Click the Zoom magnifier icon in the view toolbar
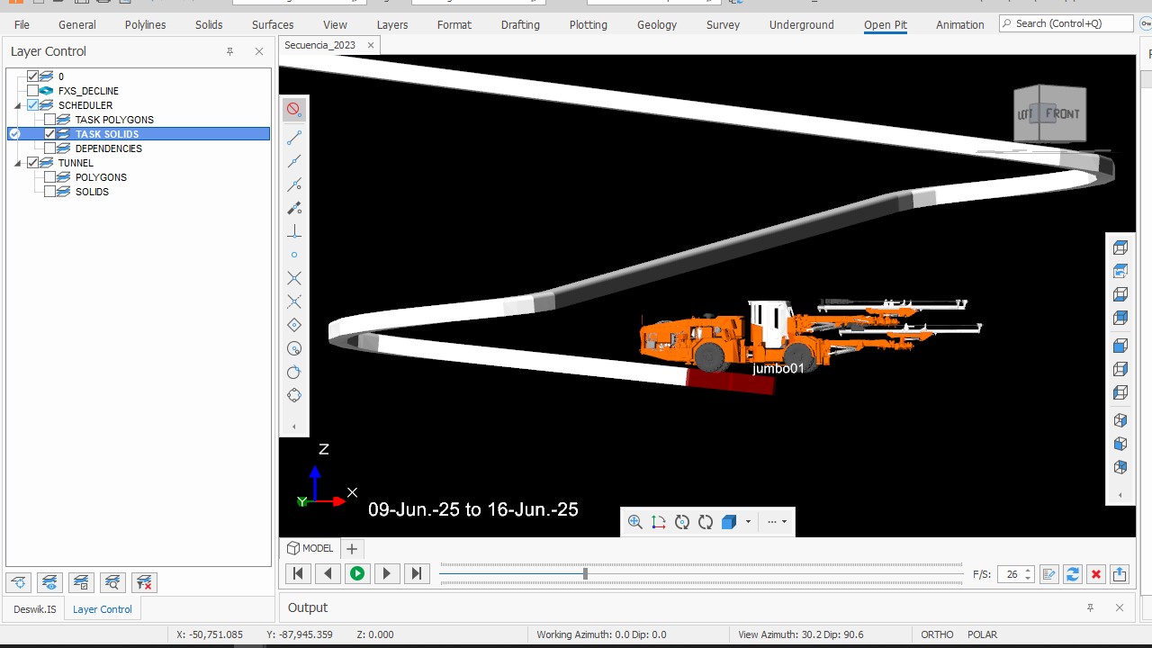The image size is (1152, 648). [634, 522]
